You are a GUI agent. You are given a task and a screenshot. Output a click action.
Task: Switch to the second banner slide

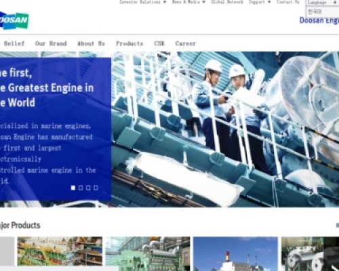point(81,188)
